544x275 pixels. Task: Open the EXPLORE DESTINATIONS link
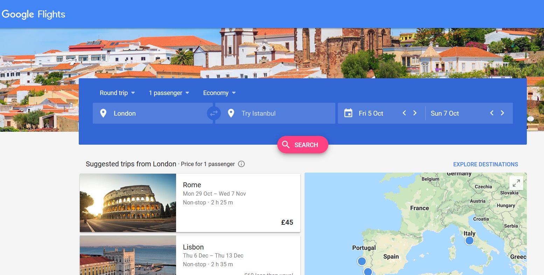(x=485, y=164)
